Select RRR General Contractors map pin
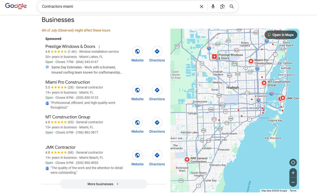Screen dimensions: 317x194 point(187,159)
